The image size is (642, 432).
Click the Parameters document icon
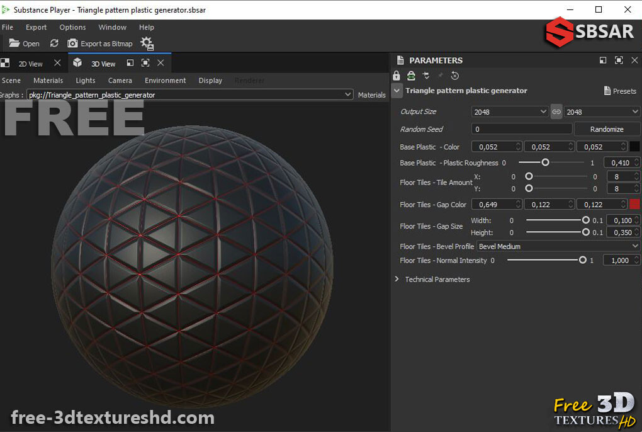(400, 60)
